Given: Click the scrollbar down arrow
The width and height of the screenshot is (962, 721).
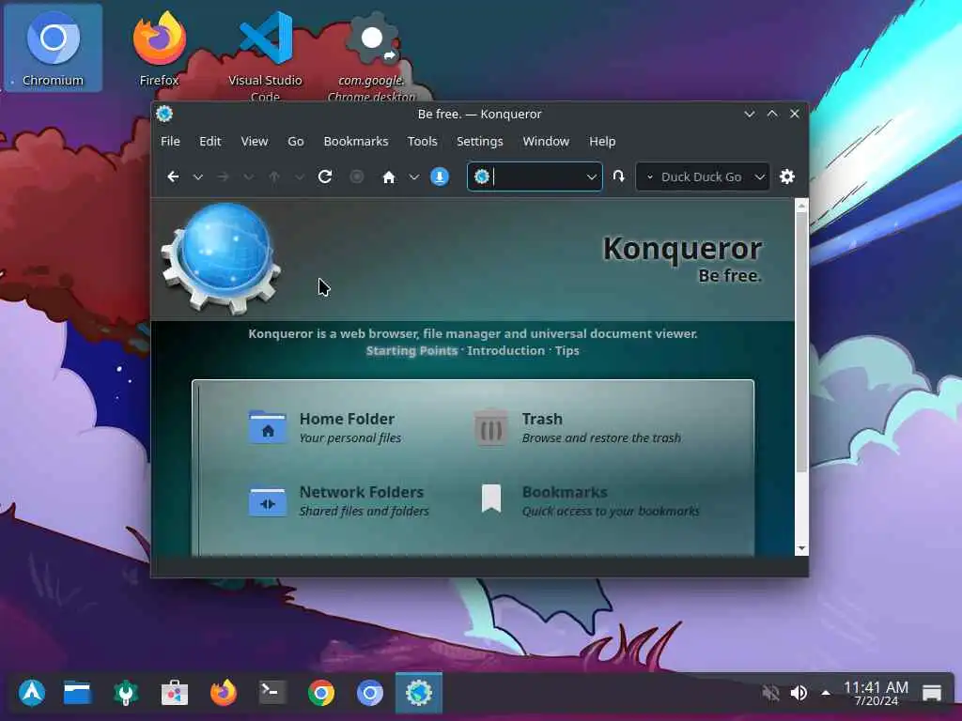Looking at the screenshot, I should click(801, 548).
